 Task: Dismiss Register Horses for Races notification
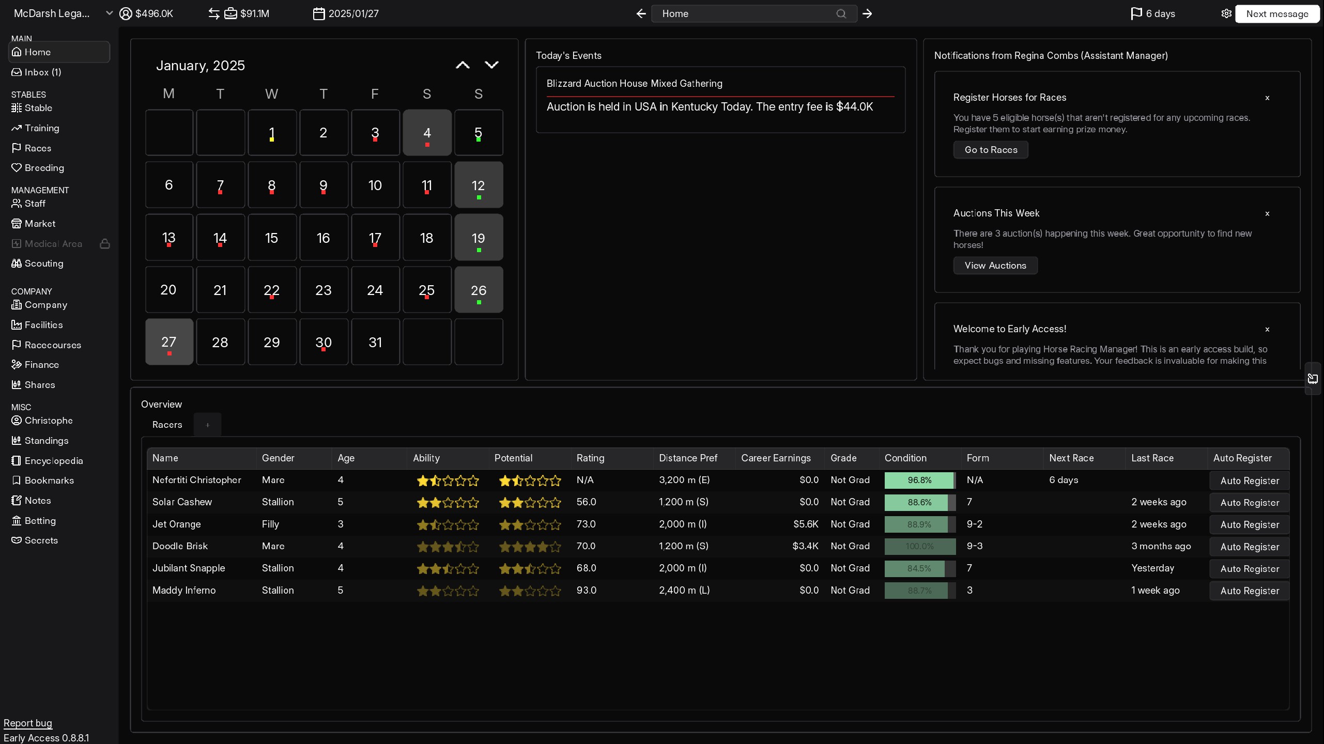1267,98
